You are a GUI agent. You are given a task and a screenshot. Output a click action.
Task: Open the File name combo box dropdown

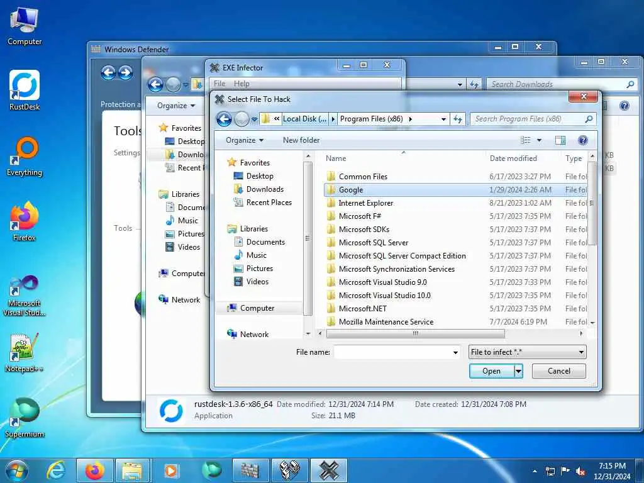tap(455, 352)
